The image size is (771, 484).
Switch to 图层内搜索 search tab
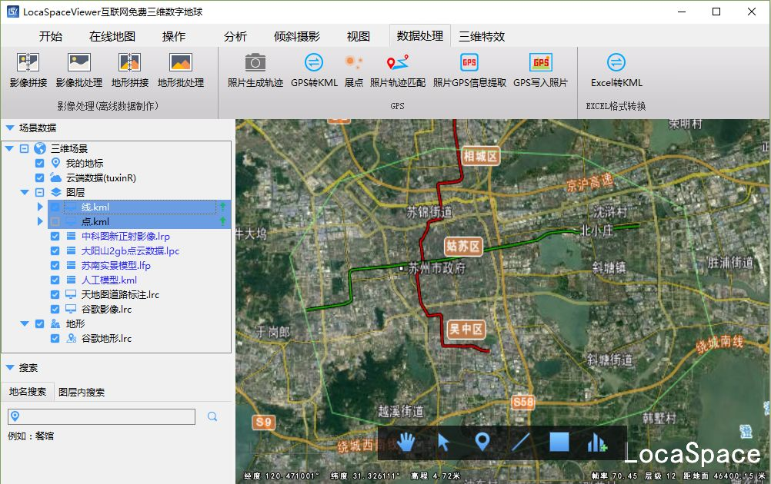click(x=82, y=393)
